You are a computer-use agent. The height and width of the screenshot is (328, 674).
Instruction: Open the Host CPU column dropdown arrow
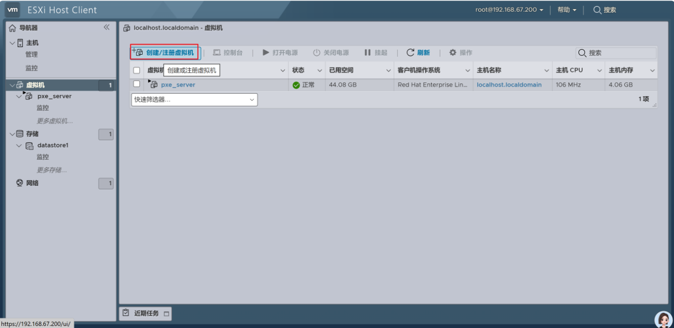click(600, 71)
